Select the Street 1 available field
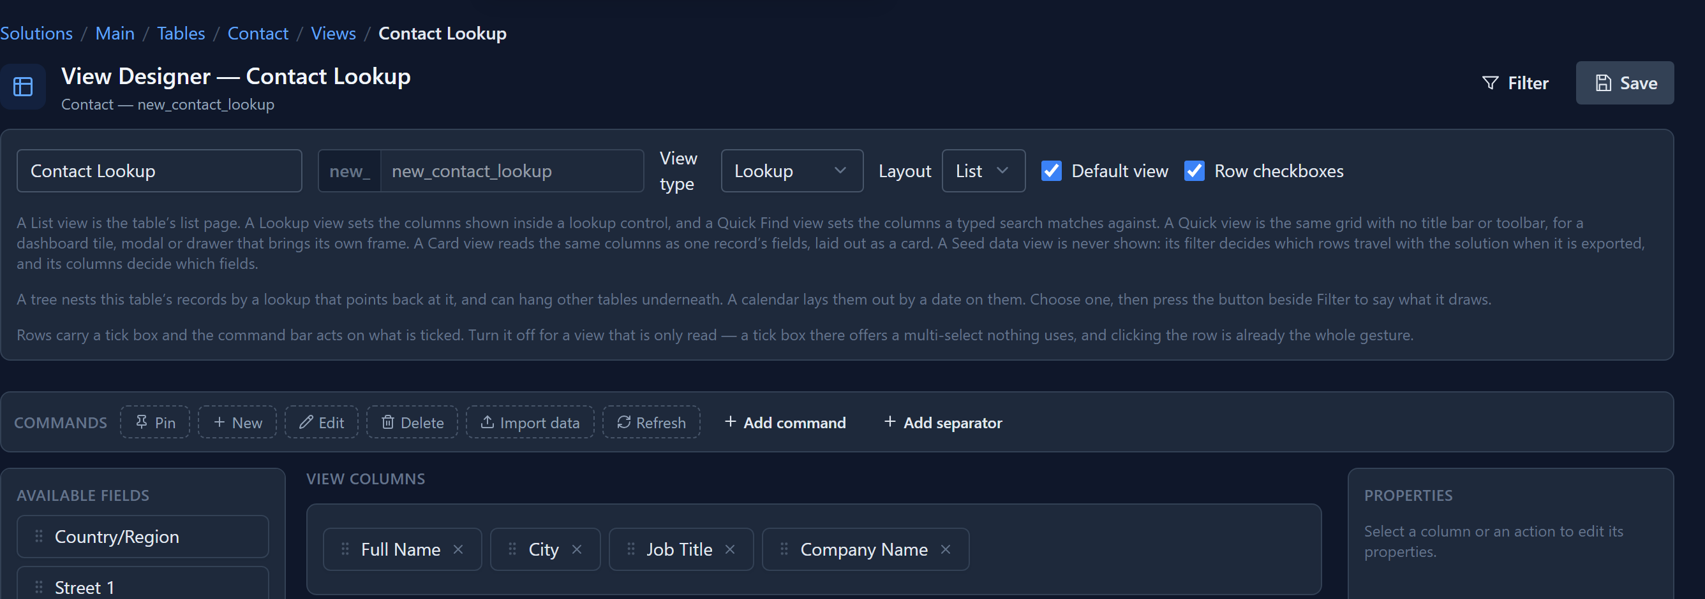1705x599 pixels. click(x=143, y=583)
